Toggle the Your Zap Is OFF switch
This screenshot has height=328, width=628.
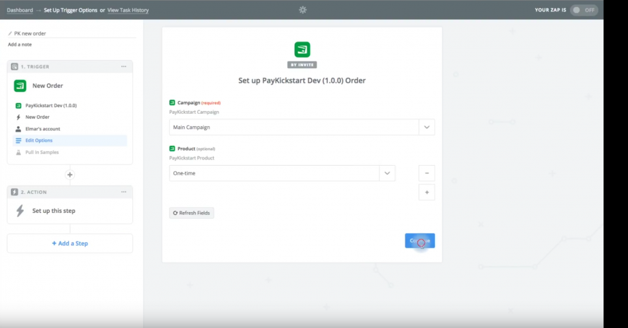[x=584, y=10]
